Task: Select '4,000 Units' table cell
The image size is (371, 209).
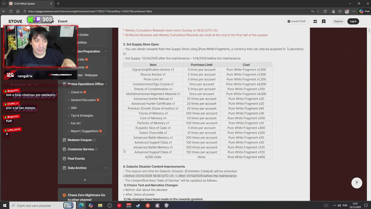Action: 153,157
